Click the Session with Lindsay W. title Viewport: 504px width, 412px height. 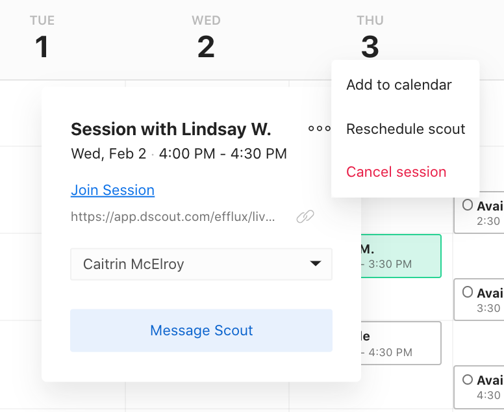point(171,129)
